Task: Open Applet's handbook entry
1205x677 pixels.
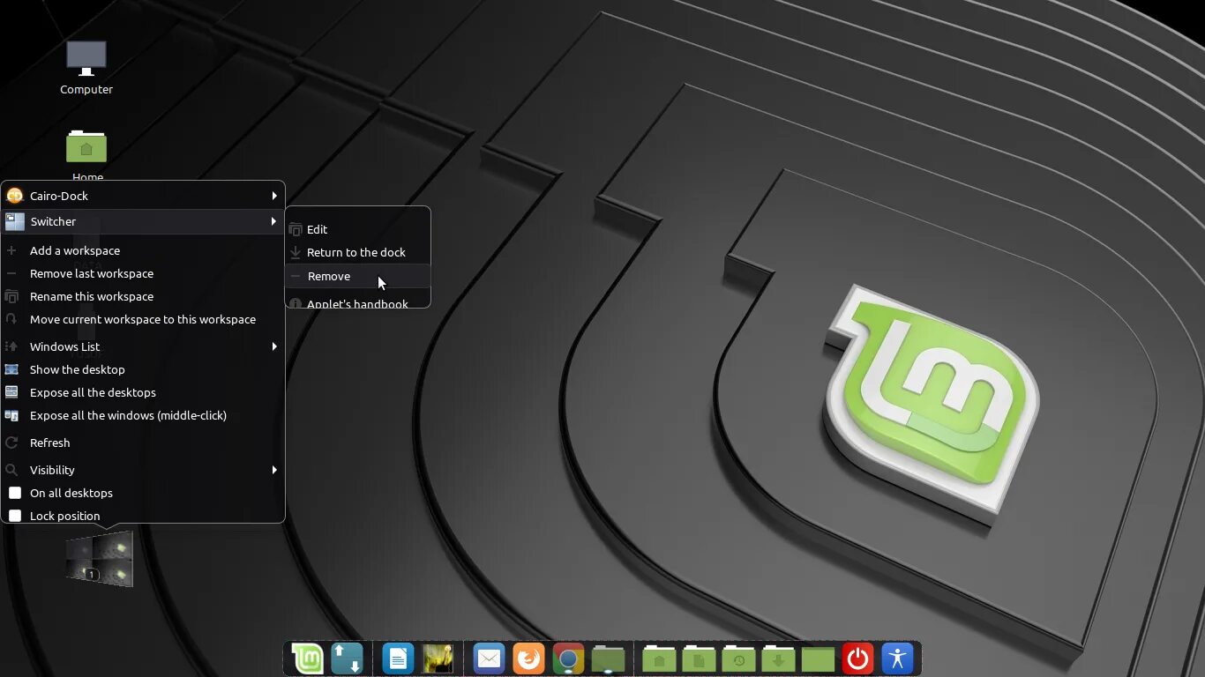Action: 357,301
